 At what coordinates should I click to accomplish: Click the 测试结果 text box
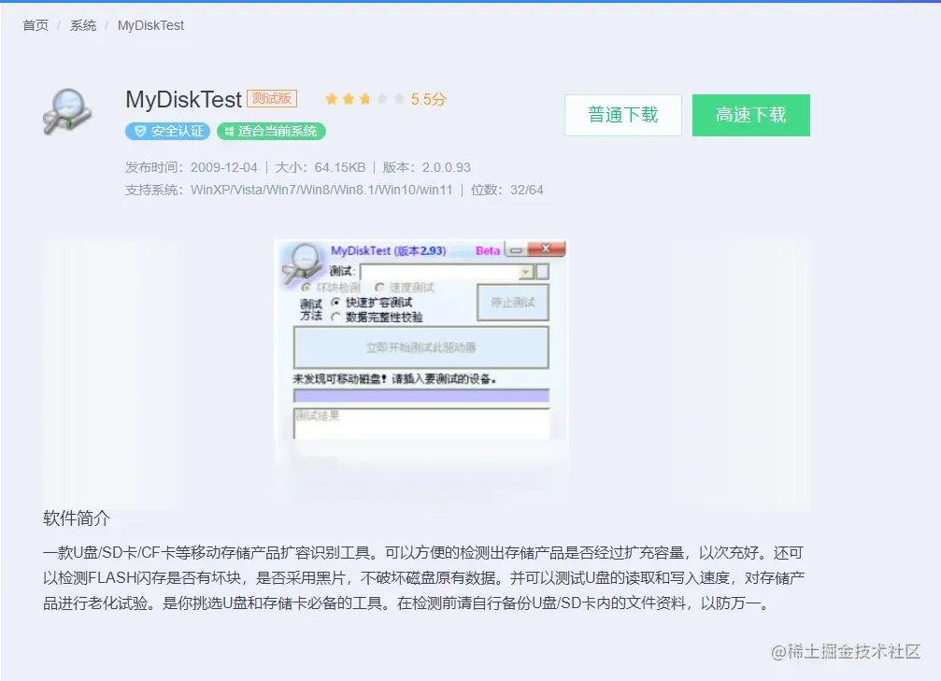(x=421, y=423)
